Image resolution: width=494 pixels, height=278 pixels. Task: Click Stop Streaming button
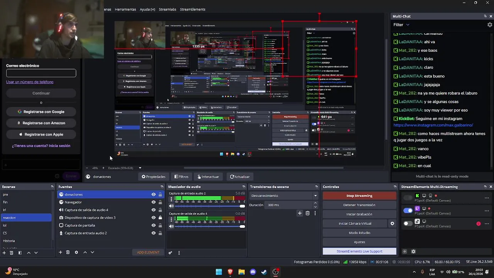[x=359, y=196]
